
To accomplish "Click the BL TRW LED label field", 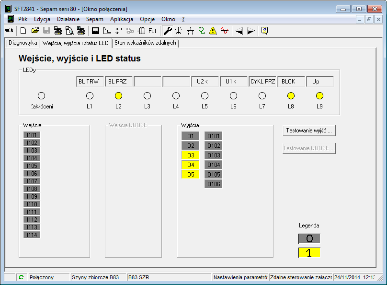I will pyautogui.click(x=90, y=81).
